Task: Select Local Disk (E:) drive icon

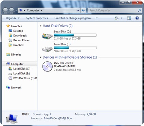Action: click(x=47, y=49)
